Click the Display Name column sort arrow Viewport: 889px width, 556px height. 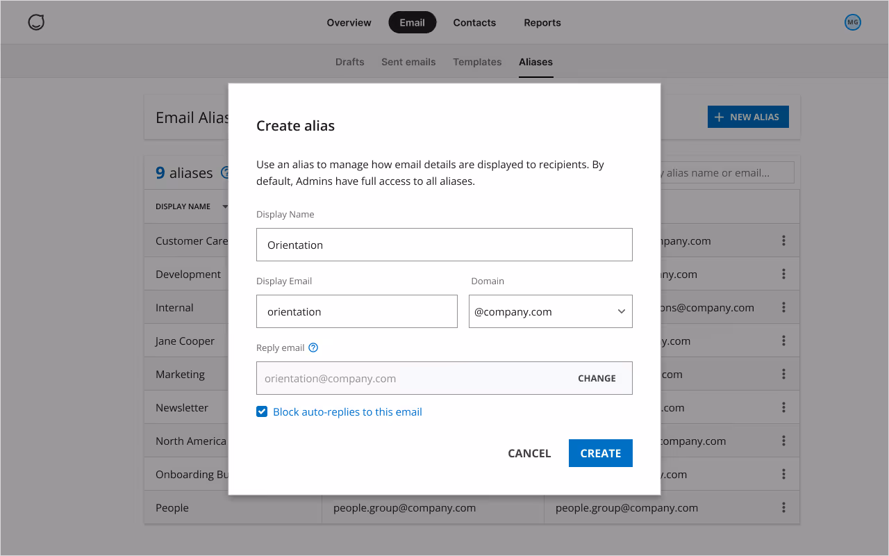tap(224, 206)
